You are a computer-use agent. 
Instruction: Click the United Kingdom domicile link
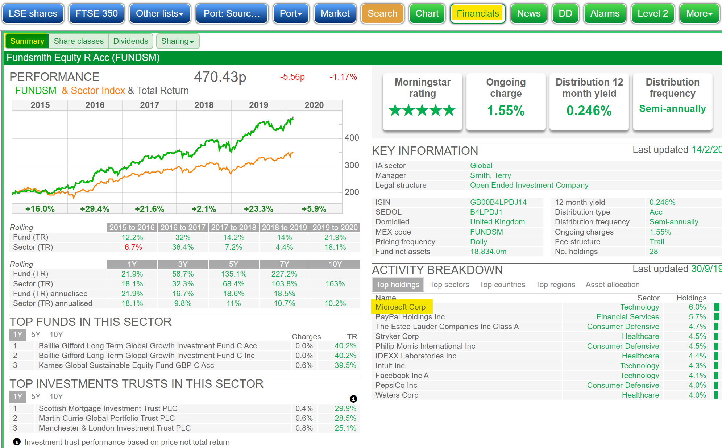(x=497, y=222)
